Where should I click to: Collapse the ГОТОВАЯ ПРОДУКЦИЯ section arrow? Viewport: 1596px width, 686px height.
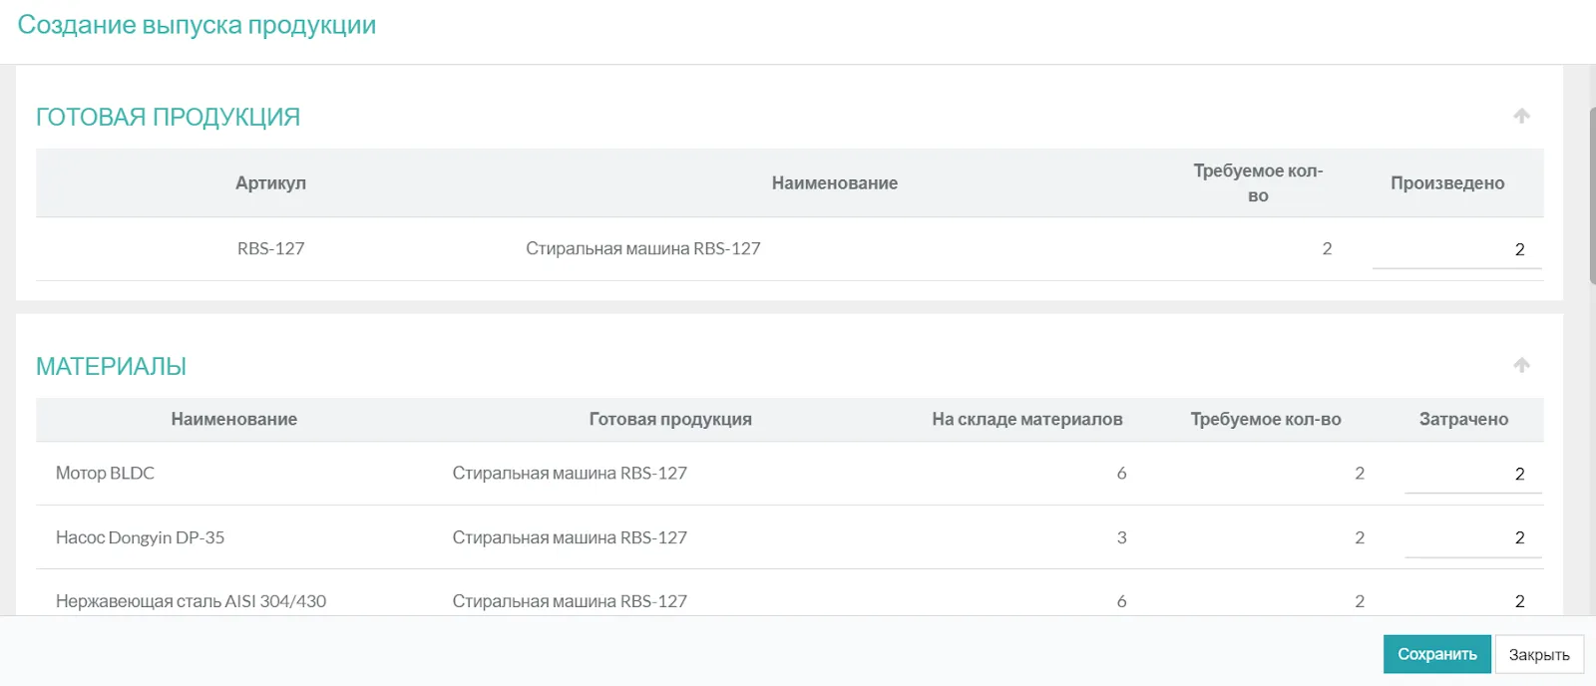click(x=1521, y=116)
